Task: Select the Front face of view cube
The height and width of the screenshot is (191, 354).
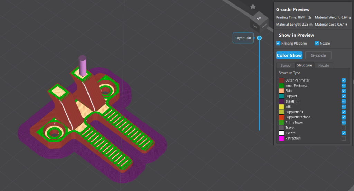Action: 264,26
